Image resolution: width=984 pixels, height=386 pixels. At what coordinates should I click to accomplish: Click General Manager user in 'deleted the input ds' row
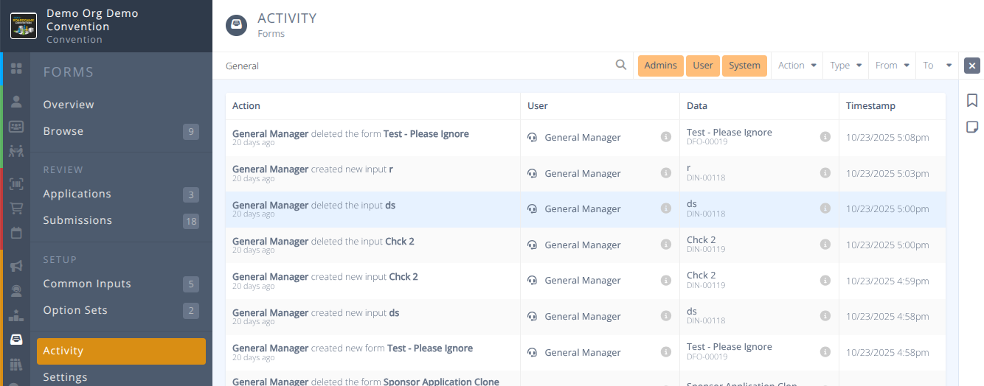pyautogui.click(x=583, y=208)
